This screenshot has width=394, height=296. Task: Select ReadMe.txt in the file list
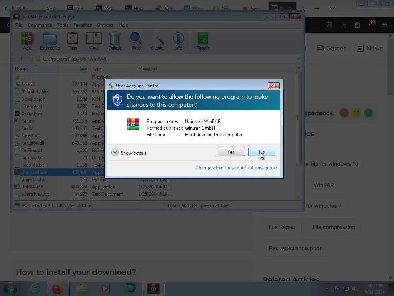pyautogui.click(x=32, y=165)
